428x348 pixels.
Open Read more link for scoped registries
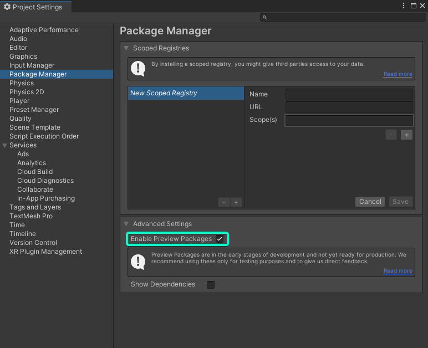pos(398,74)
